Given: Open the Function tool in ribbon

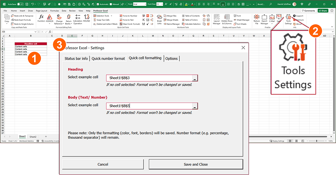Looking at the screenshot, I should click(x=41, y=18).
